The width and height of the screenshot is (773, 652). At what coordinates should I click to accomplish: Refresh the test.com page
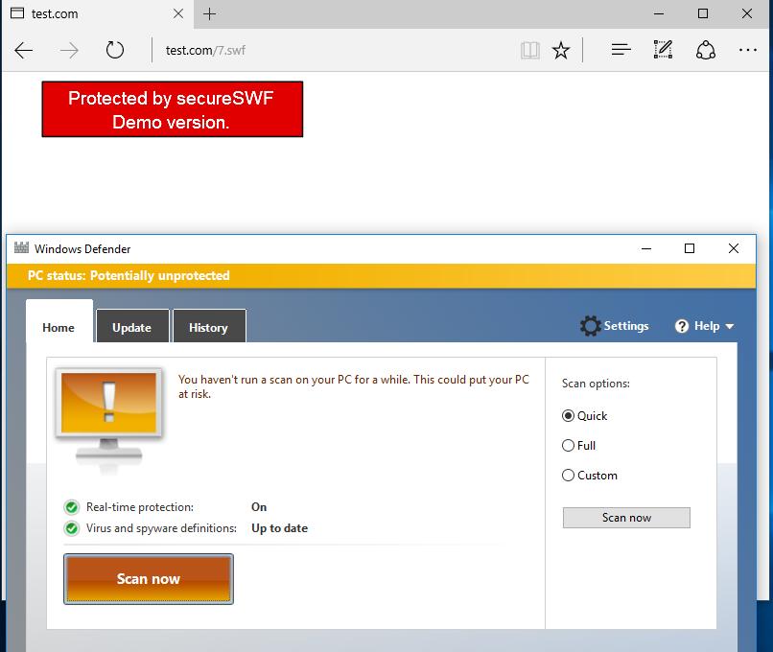[115, 50]
